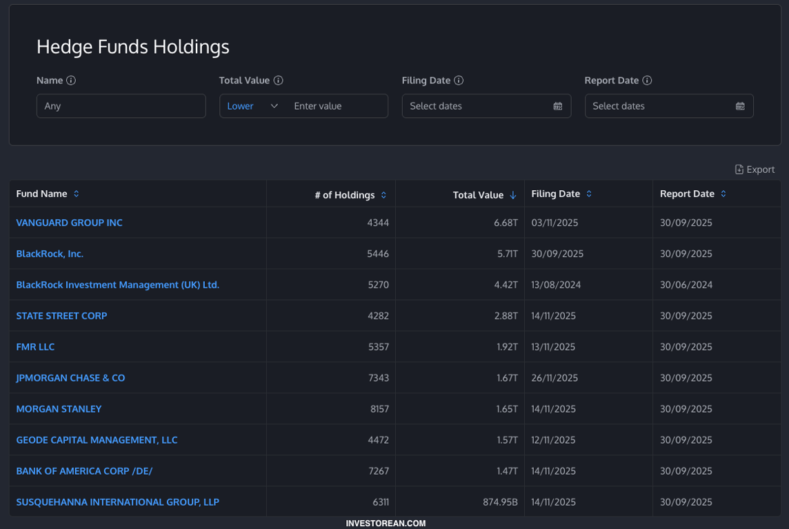Open Filing Date calendar icon
The height and width of the screenshot is (529, 789).
coord(557,106)
